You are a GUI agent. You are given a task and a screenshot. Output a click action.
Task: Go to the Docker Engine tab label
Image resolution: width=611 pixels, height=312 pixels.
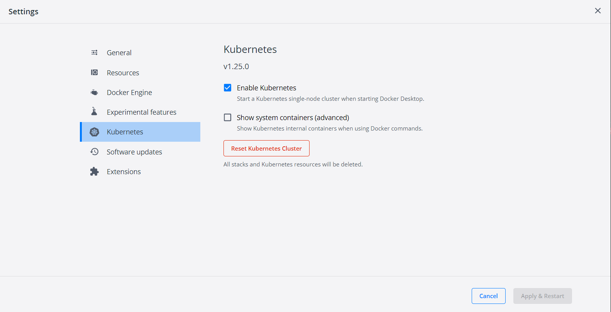pyautogui.click(x=129, y=92)
